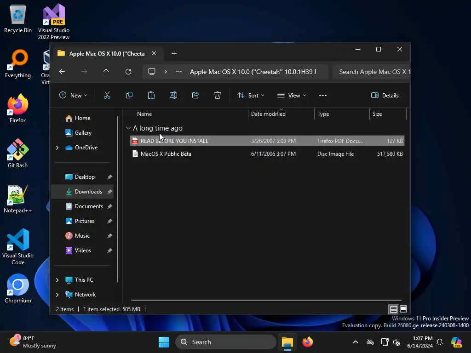This screenshot has width=471, height=353.
Task: Open the Sort options dropdown
Action: tap(251, 96)
